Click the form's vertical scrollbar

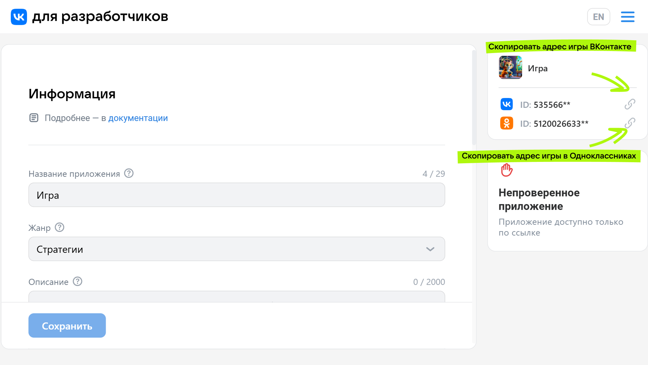coord(474,98)
